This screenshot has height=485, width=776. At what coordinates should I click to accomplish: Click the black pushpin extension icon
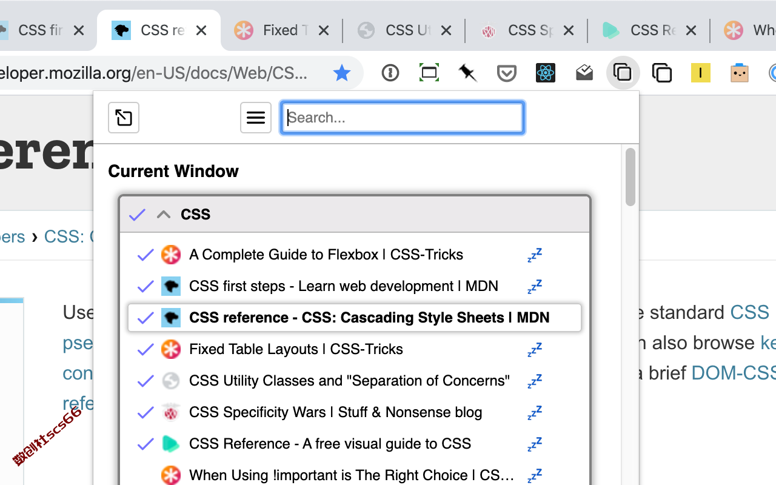467,73
